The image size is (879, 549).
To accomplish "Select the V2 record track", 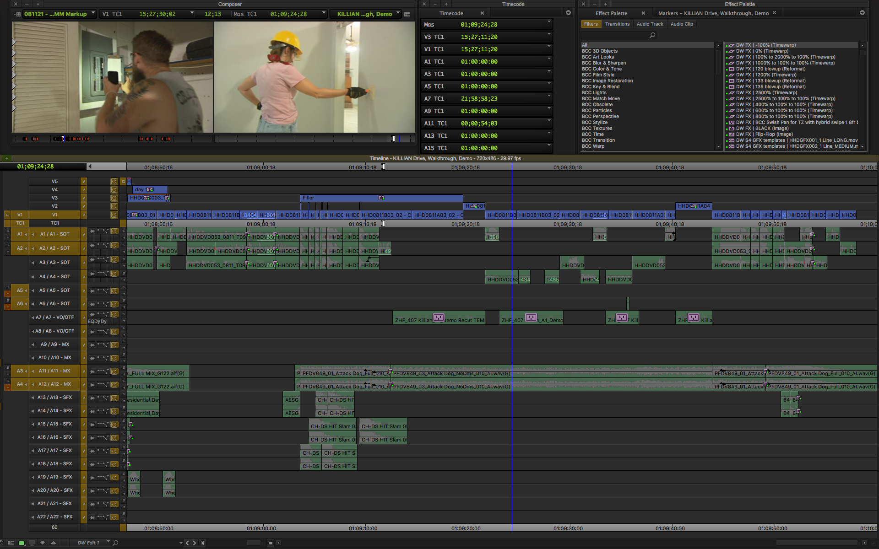I will tap(54, 206).
